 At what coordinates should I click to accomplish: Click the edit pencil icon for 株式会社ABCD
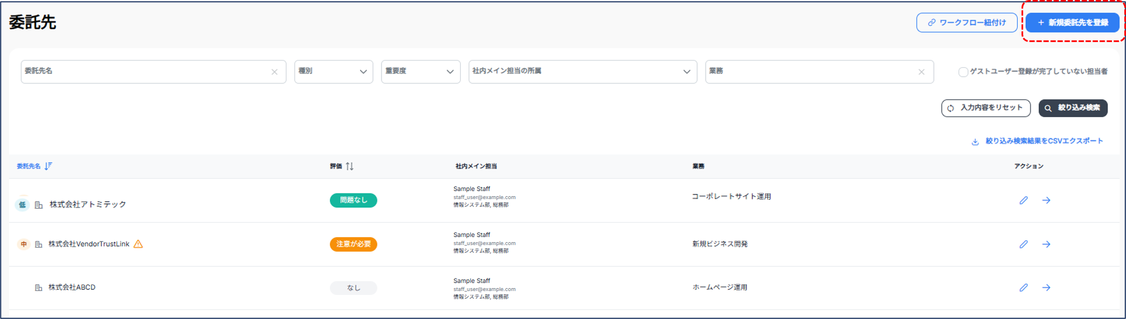click(x=1023, y=288)
